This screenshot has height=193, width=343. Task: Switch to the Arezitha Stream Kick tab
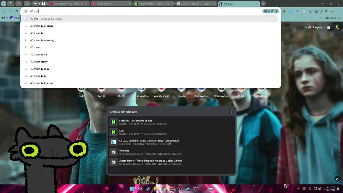154,4
